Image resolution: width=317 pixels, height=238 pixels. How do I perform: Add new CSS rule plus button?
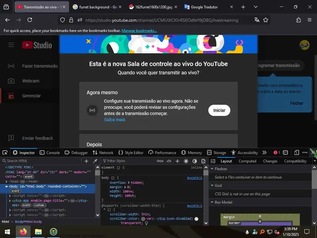pyautogui.click(x=177, y=161)
